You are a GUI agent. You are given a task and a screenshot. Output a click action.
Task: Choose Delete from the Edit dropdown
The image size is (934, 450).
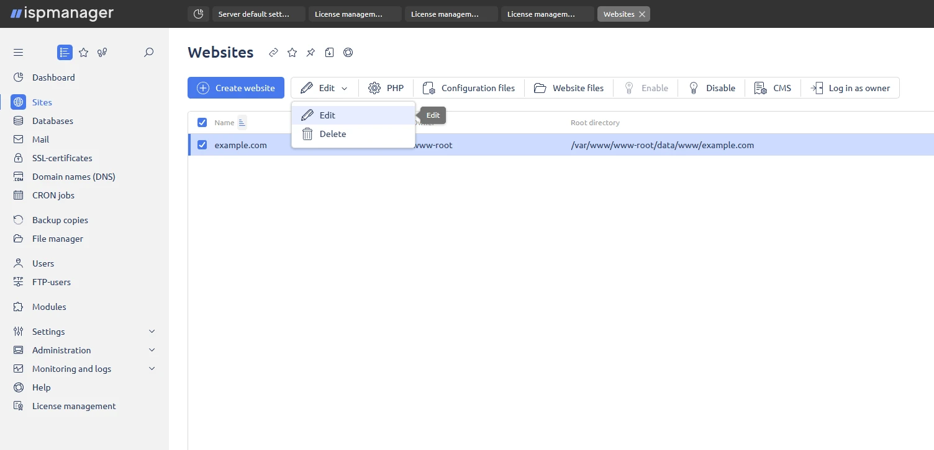coord(332,134)
